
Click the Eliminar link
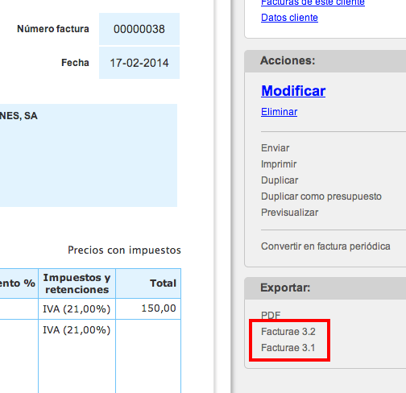[x=279, y=112]
